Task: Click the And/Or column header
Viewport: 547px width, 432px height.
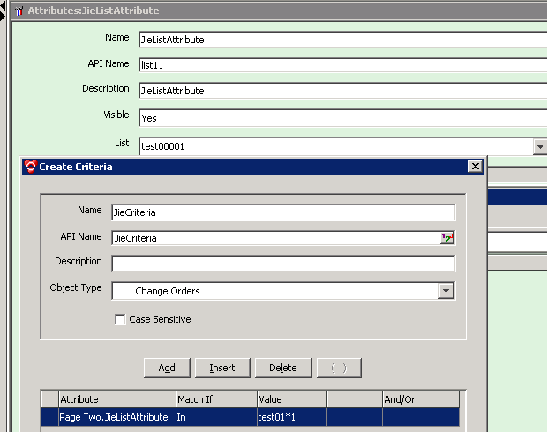Action: coord(420,399)
